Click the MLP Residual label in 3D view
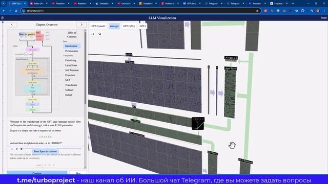328x184 pixels. [245, 161]
